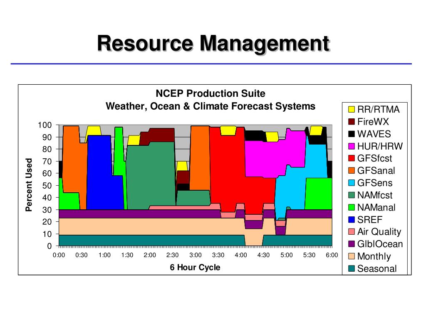
Task: Click the '5:30' x-axis label
Action: coord(309,255)
